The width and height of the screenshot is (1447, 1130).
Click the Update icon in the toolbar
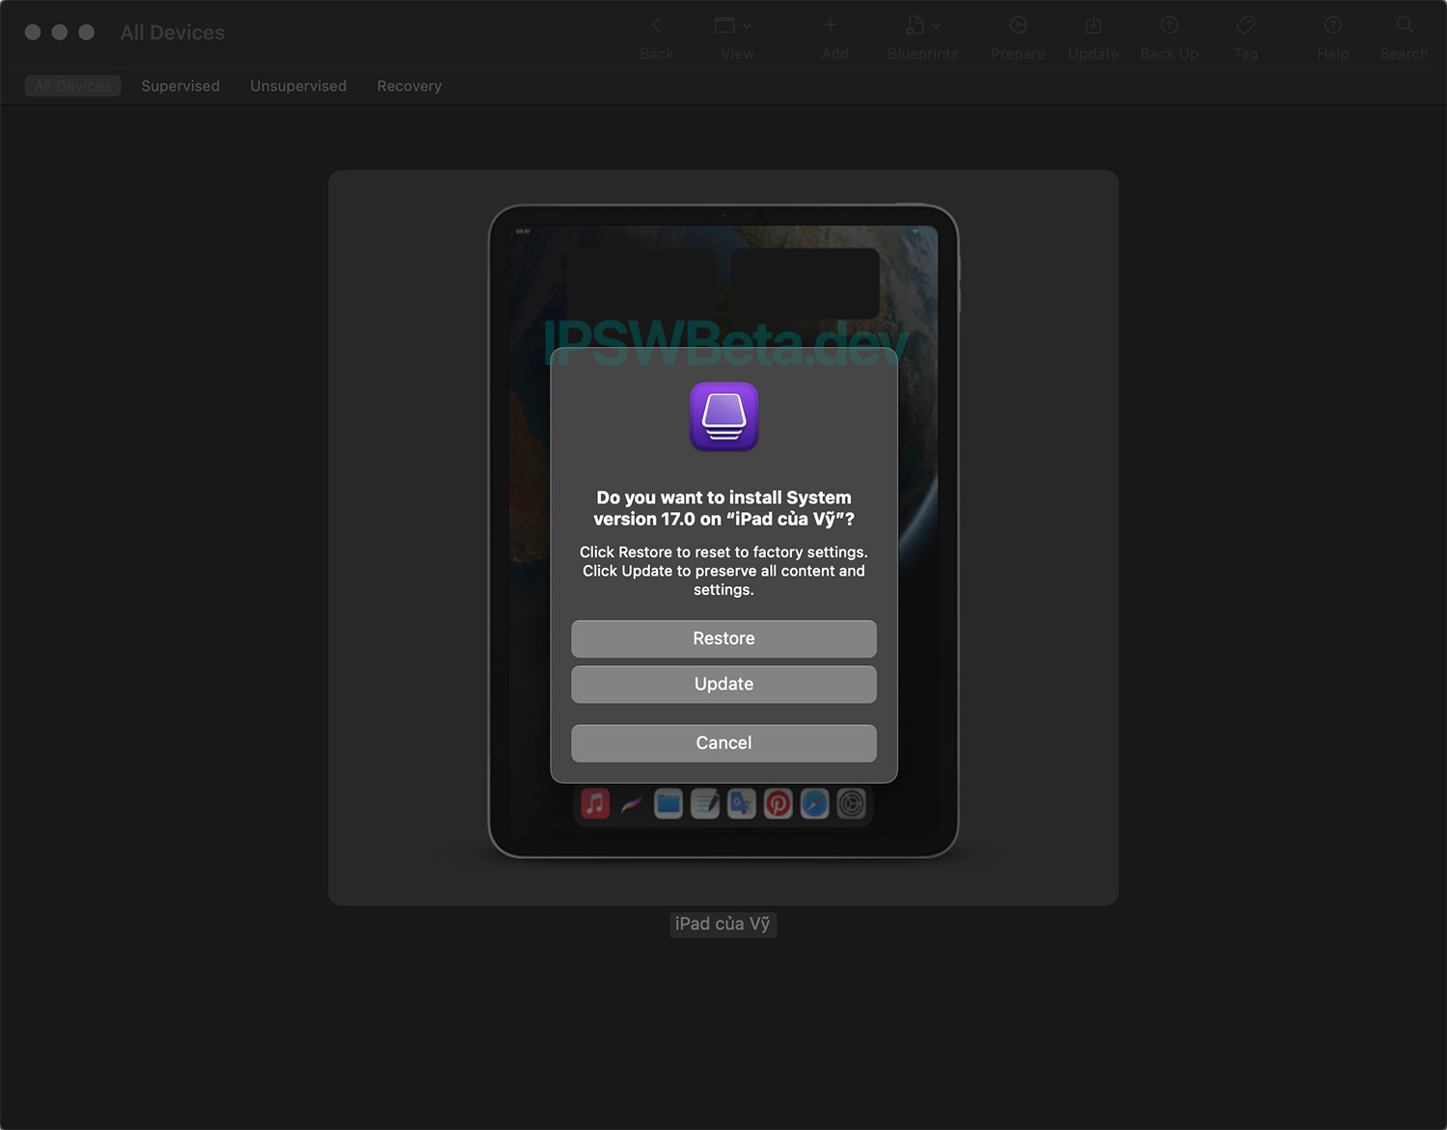pyautogui.click(x=1093, y=26)
